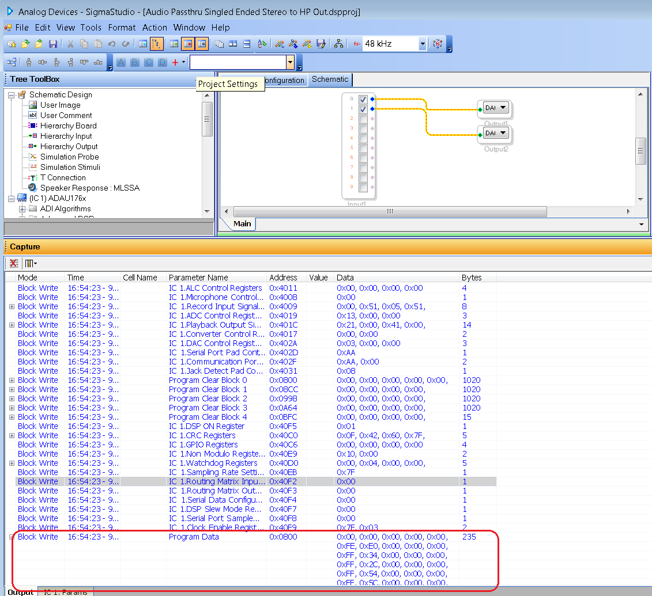The width and height of the screenshot is (652, 596).
Task: Click the sample rate propagate icon after 48 kHz
Action: (x=438, y=44)
